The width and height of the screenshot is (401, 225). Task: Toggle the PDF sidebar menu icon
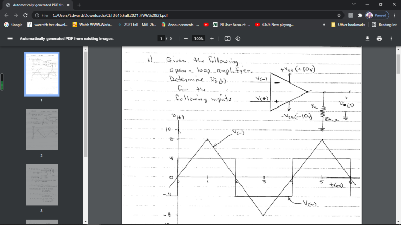tap(10, 39)
